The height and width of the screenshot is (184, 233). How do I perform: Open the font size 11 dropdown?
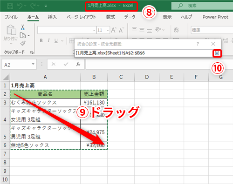click(108, 30)
